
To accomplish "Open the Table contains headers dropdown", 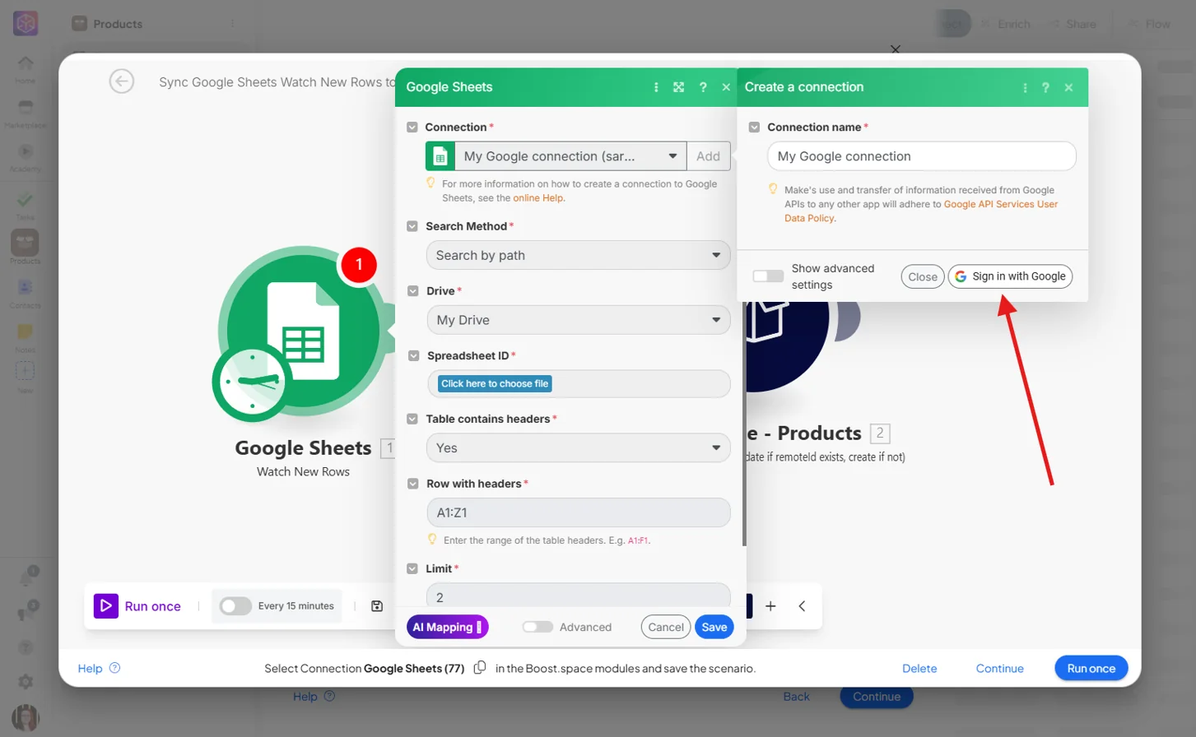I will click(x=578, y=447).
